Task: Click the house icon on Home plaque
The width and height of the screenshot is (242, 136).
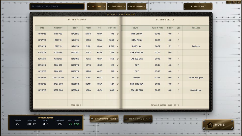Action: pyautogui.click(x=210, y=125)
